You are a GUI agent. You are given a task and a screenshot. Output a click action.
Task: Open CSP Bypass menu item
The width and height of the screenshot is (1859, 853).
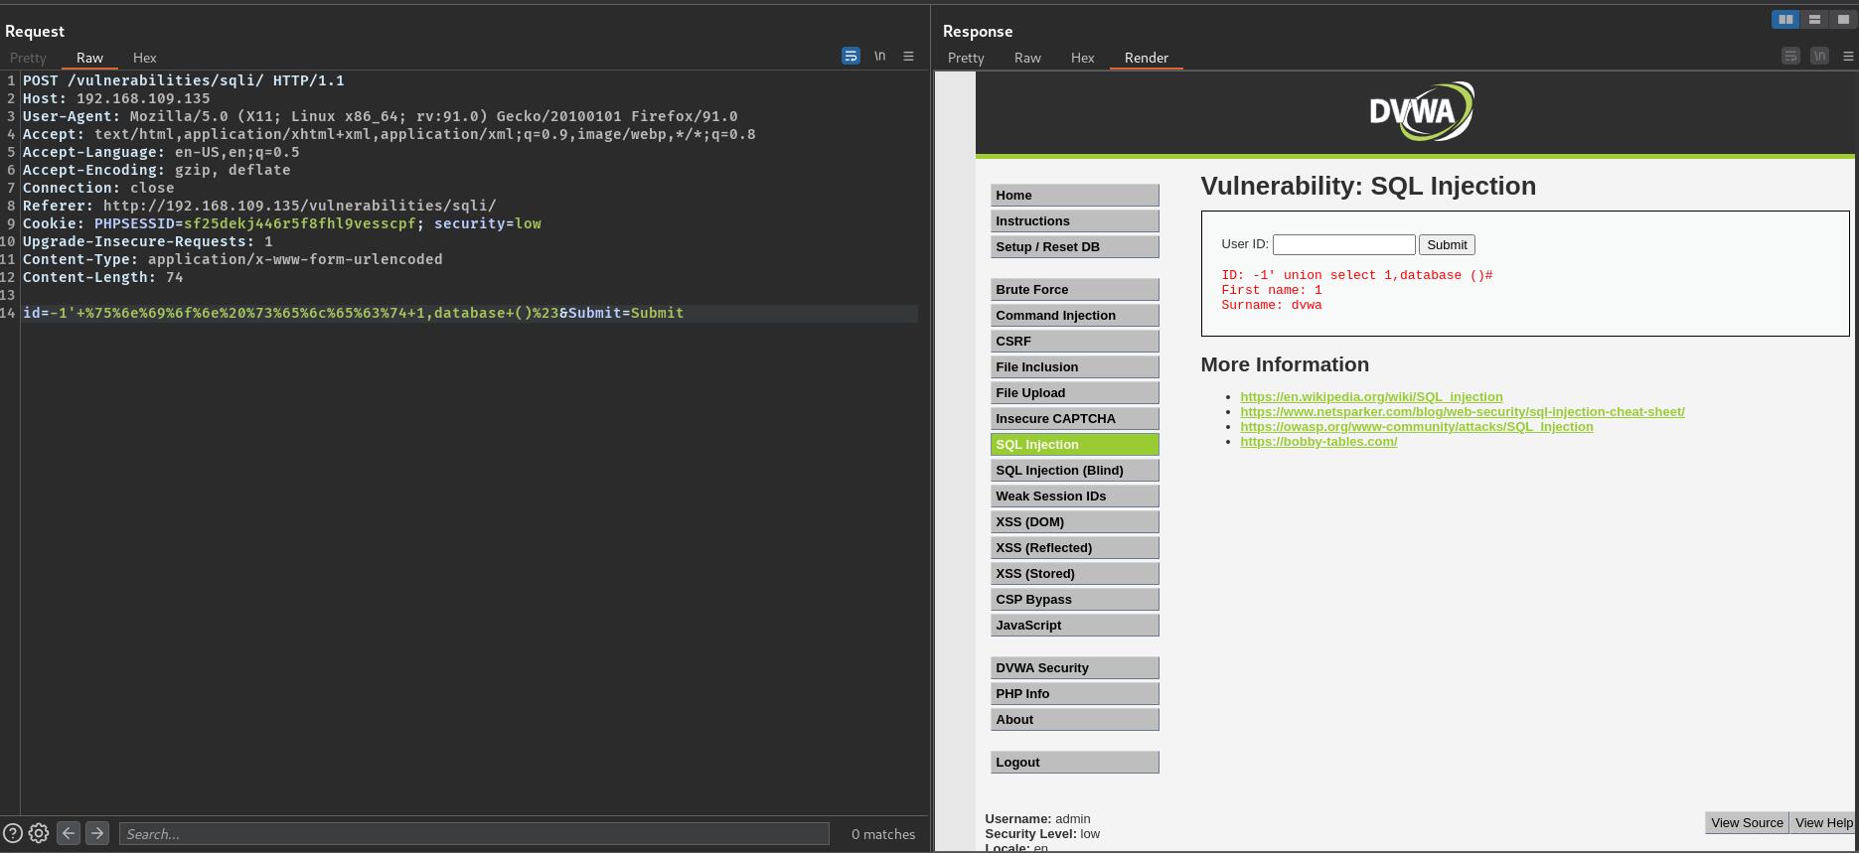coord(1074,600)
